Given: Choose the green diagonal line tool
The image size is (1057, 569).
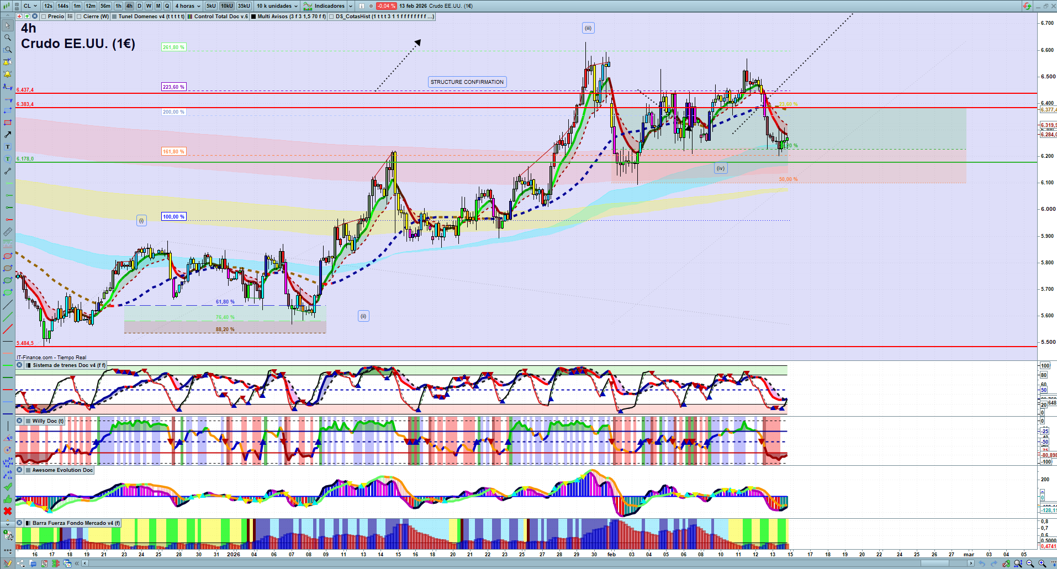Looking at the screenshot, I should 8,317.
